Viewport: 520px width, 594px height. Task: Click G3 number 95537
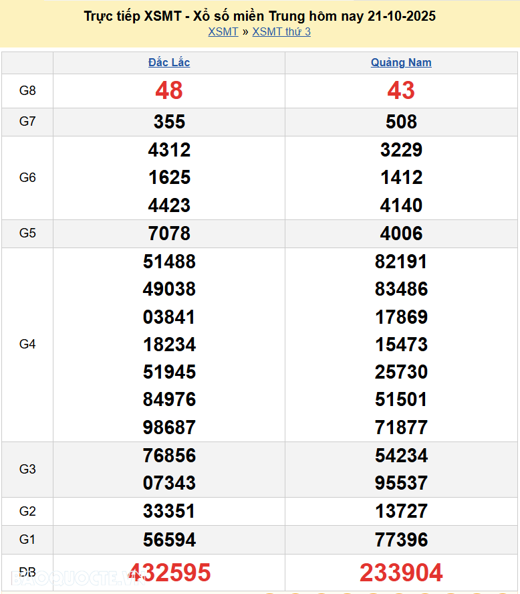pos(401,483)
